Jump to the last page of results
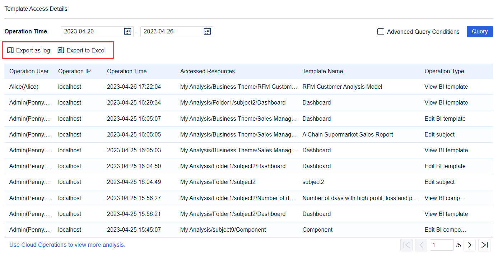Screen dimensions: 498x259 pos(484,245)
